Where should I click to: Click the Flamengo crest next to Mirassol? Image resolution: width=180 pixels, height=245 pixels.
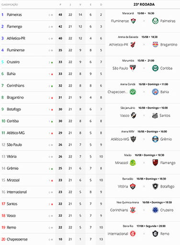coord(155,163)
